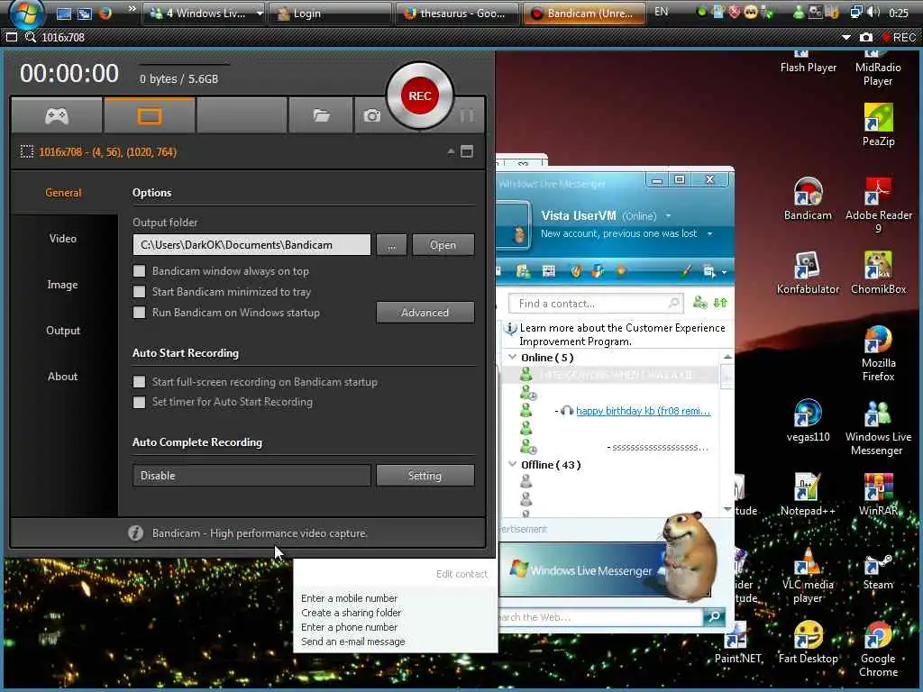Select Create a sharing folder menu item
This screenshot has width=923, height=692.
[x=351, y=613]
